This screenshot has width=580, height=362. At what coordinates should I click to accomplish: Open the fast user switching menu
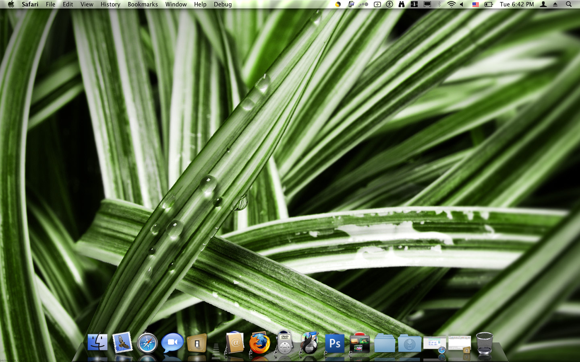(543, 4)
